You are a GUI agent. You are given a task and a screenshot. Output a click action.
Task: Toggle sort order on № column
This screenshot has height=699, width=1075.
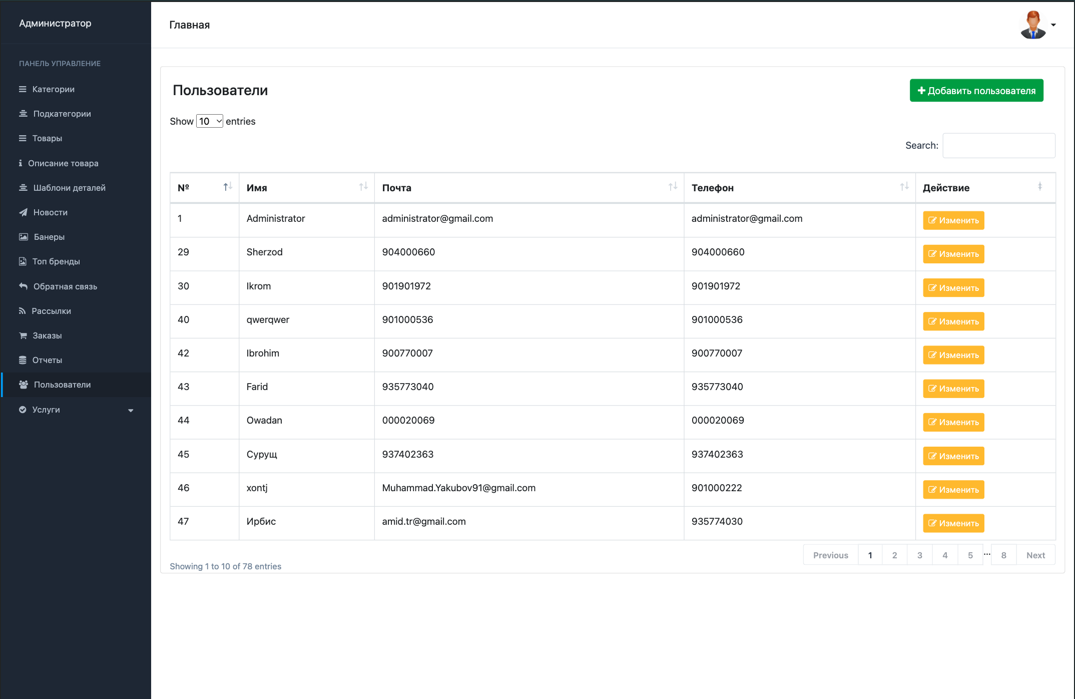coord(228,187)
